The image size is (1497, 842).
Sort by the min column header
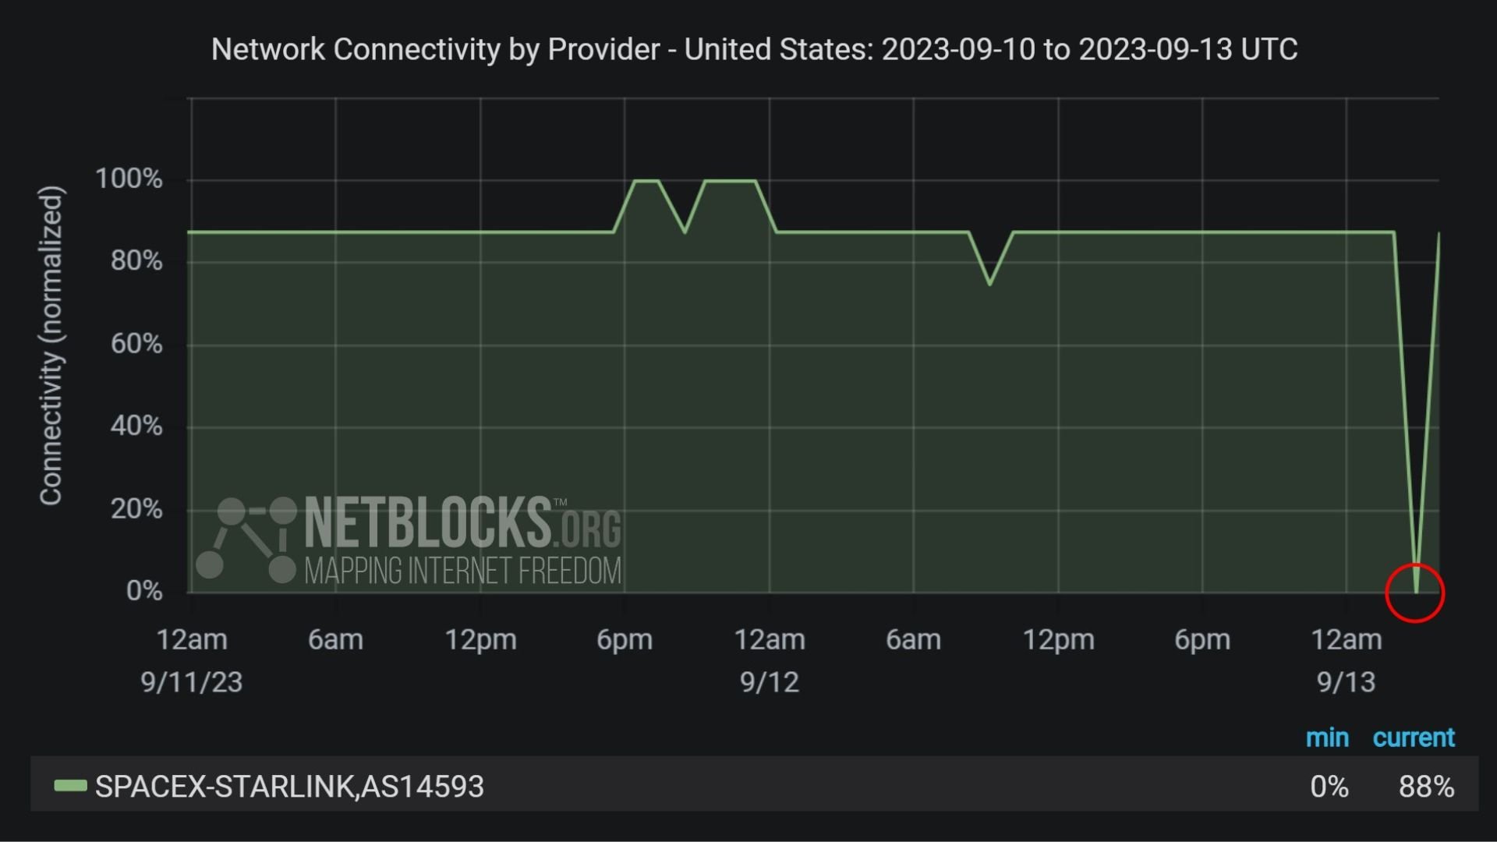[1327, 738]
